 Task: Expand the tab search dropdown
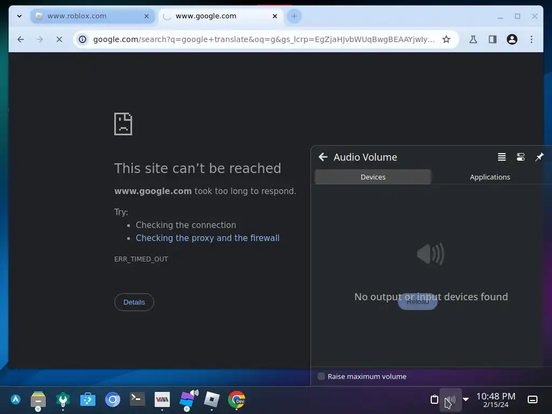(x=19, y=16)
